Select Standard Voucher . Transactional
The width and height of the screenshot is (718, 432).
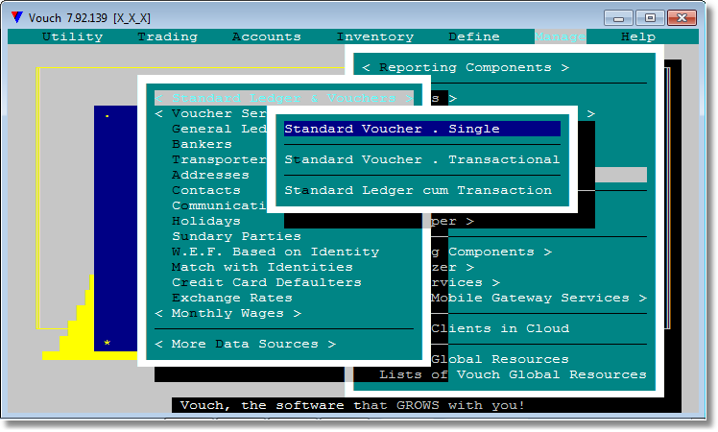pyautogui.click(x=421, y=159)
